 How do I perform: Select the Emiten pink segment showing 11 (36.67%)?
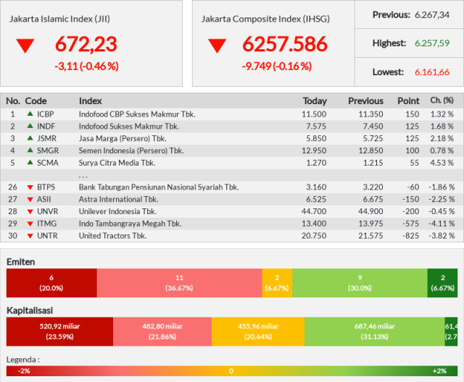pyautogui.click(x=179, y=283)
